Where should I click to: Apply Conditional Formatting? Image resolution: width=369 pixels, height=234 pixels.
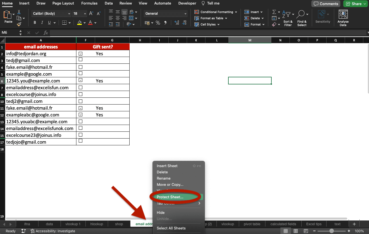[x=216, y=12]
